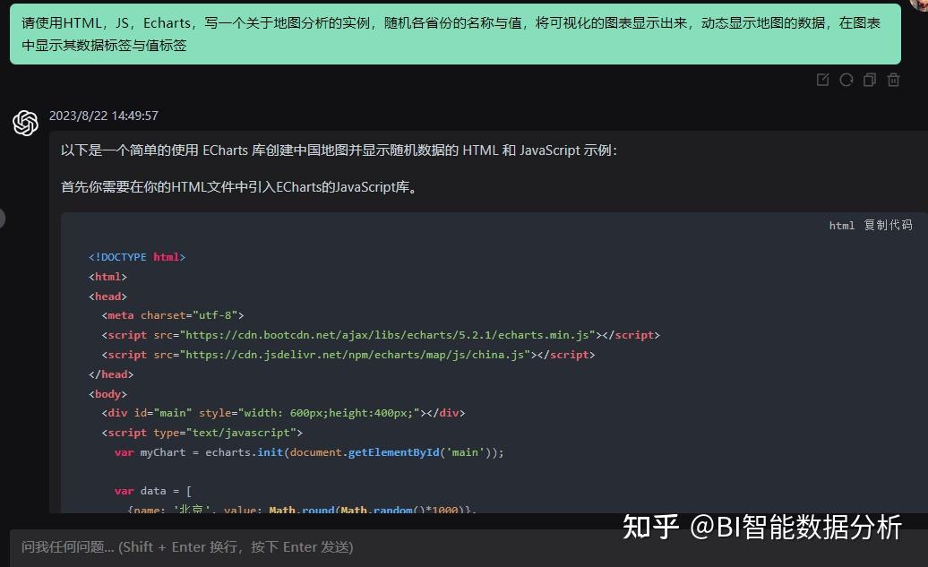Click the html language label on code block
Viewport: 928px width, 567px height.
(841, 225)
